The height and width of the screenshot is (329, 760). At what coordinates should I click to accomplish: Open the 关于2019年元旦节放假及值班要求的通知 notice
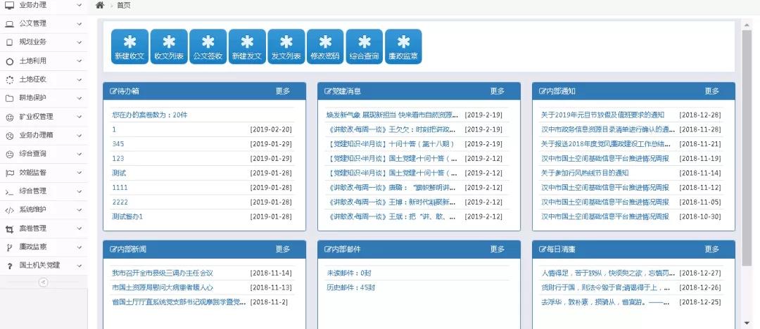[x=602, y=115]
